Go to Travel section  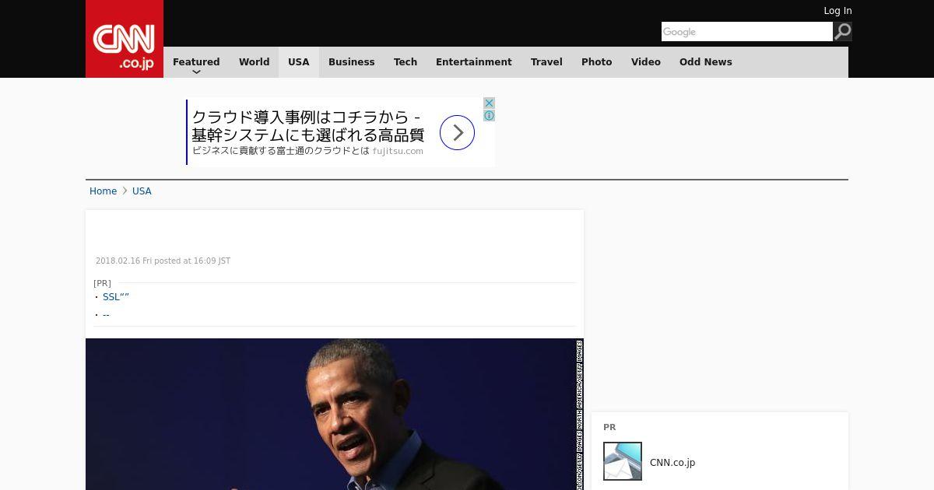click(x=546, y=62)
